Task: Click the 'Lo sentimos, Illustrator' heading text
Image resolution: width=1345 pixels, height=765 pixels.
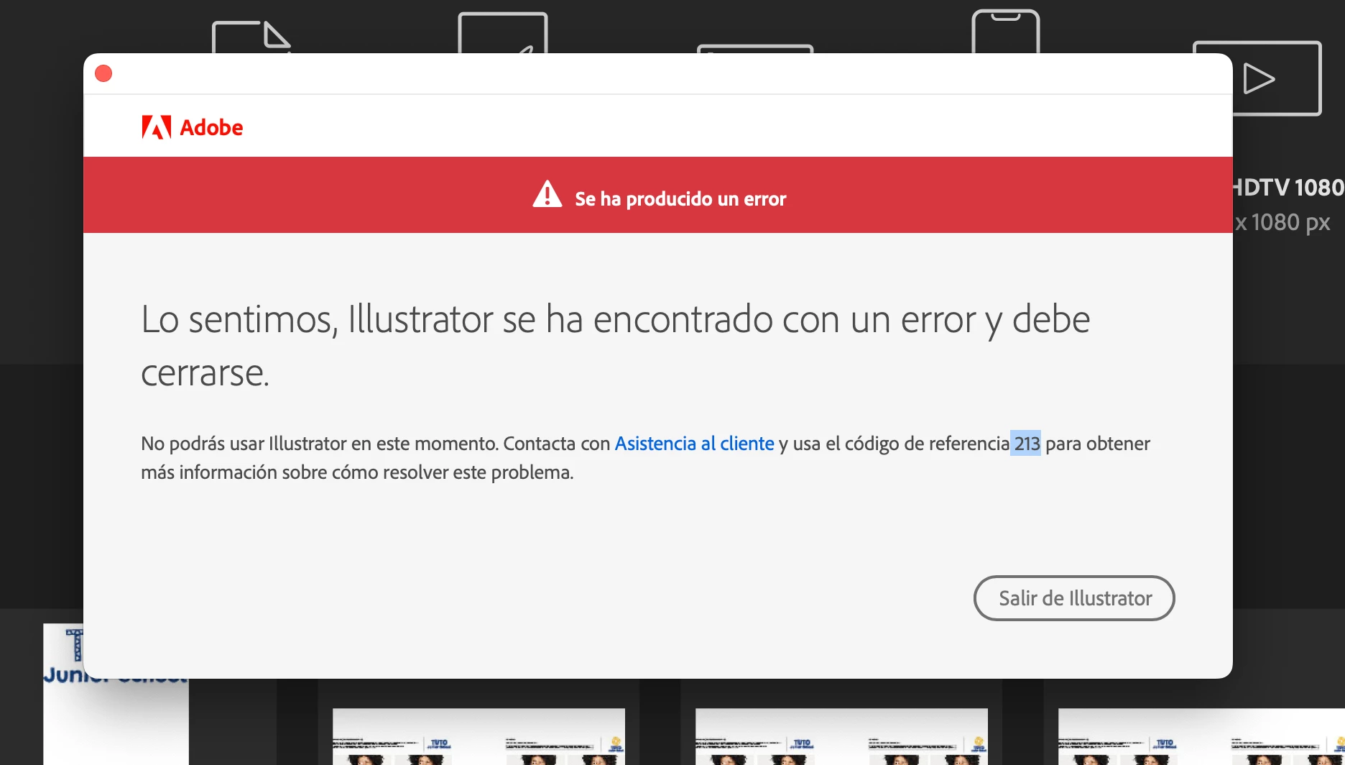Action: coord(615,345)
